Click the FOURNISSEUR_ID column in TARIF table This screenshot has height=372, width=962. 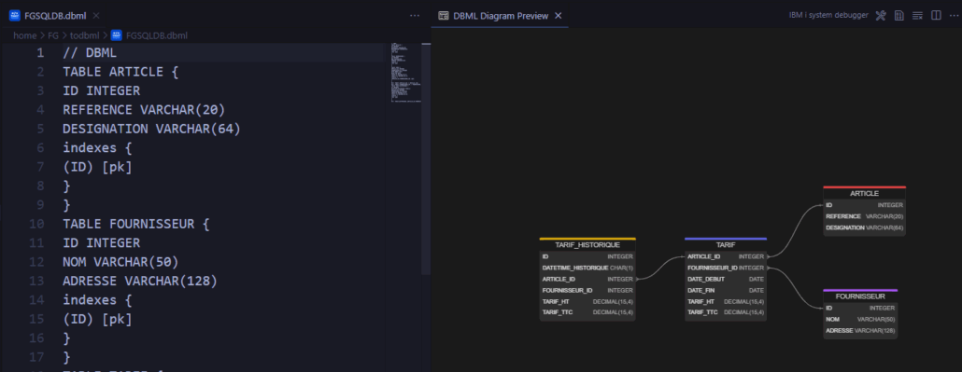[726, 268]
